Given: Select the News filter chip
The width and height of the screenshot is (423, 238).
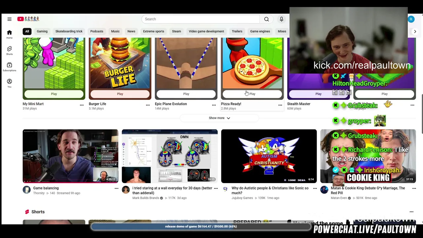Looking at the screenshot, I should pyautogui.click(x=131, y=31).
